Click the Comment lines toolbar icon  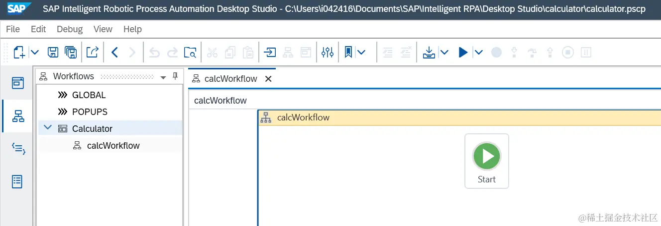(388, 52)
